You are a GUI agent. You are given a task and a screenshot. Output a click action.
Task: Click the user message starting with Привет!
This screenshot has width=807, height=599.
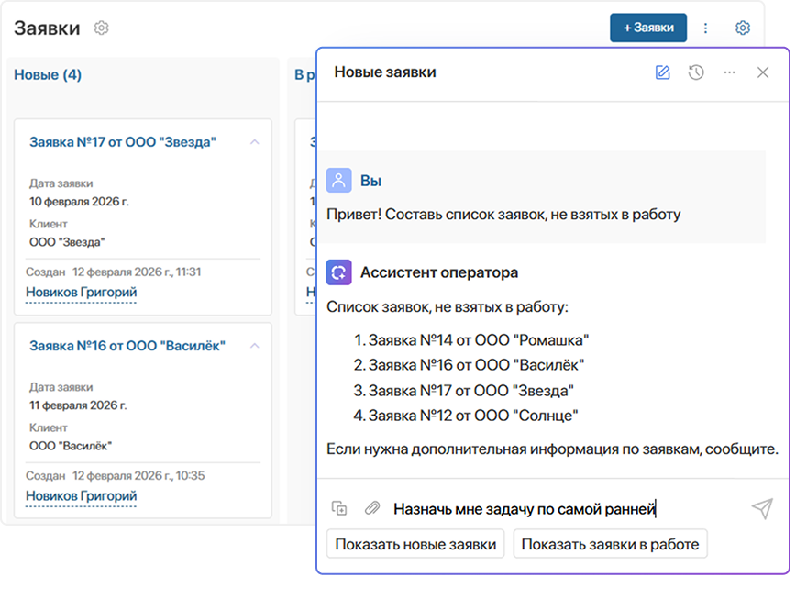[503, 215]
